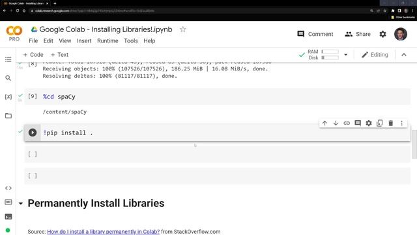Open the user account avatar

coord(401,34)
